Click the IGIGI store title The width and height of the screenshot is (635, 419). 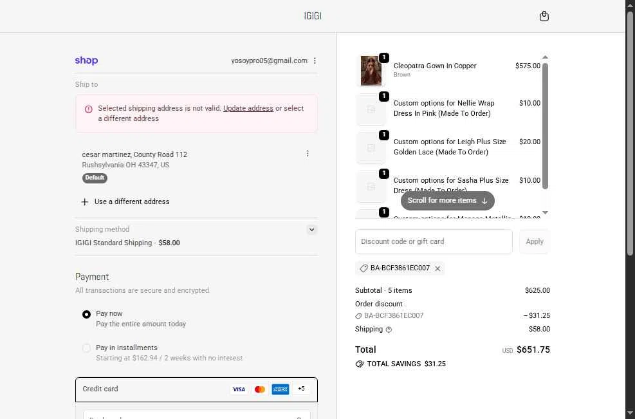(313, 16)
